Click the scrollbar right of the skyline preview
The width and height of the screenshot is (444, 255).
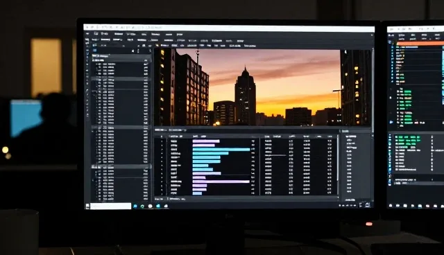373,90
